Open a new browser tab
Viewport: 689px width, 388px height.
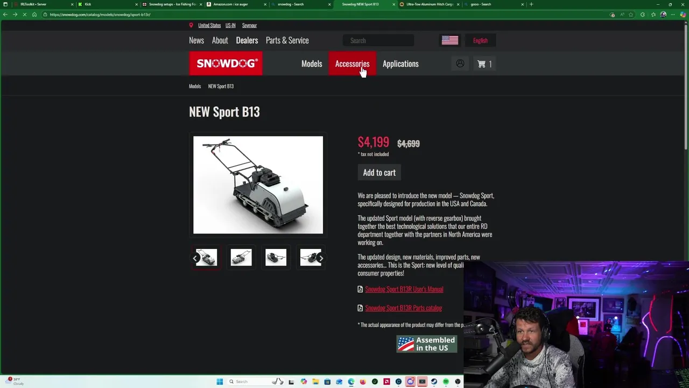(531, 4)
